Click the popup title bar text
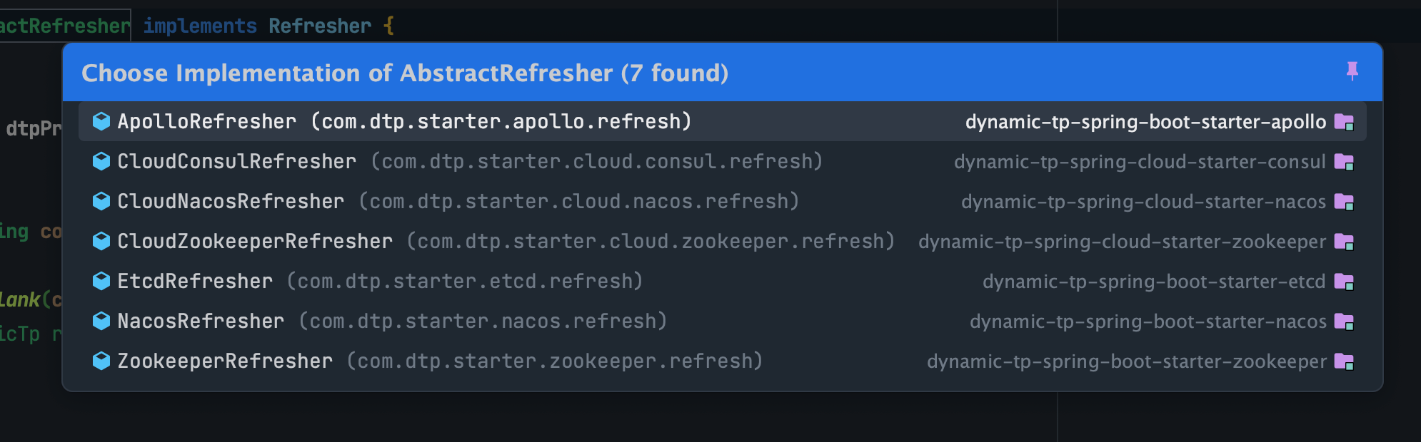The height and width of the screenshot is (442, 1421). tap(405, 73)
